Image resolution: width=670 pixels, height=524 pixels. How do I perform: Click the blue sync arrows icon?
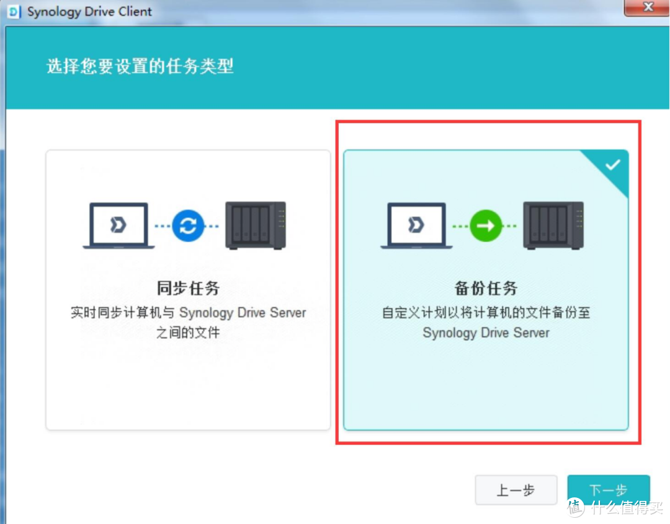[x=187, y=225]
